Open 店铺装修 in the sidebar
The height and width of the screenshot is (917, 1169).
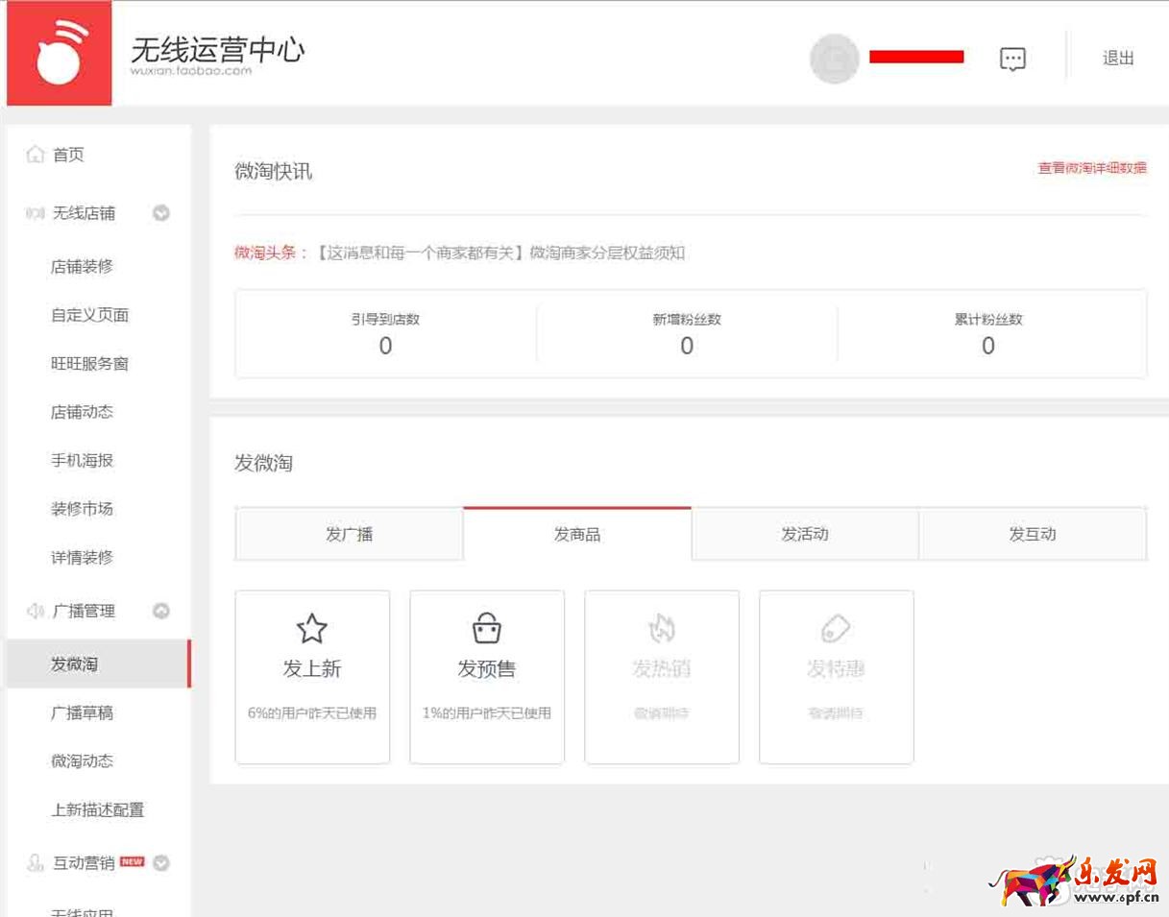(x=82, y=266)
